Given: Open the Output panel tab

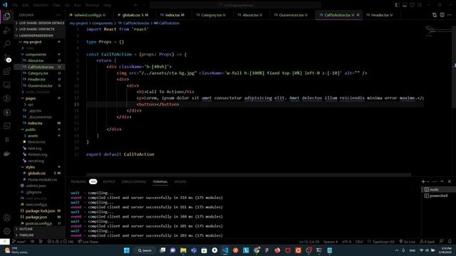Looking at the screenshot, I should (109, 182).
